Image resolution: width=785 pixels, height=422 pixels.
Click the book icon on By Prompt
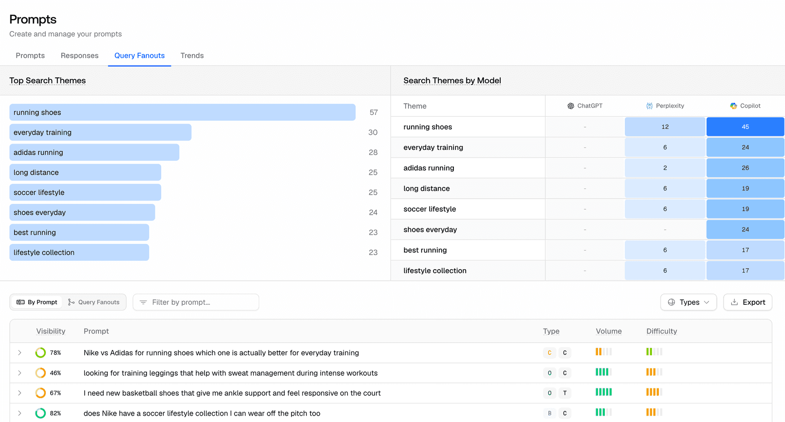pos(20,302)
